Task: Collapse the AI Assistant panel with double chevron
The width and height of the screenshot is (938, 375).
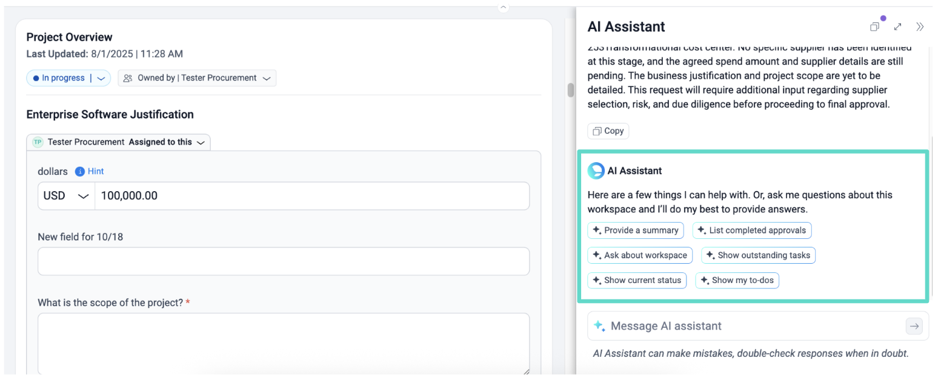Action: tap(920, 27)
